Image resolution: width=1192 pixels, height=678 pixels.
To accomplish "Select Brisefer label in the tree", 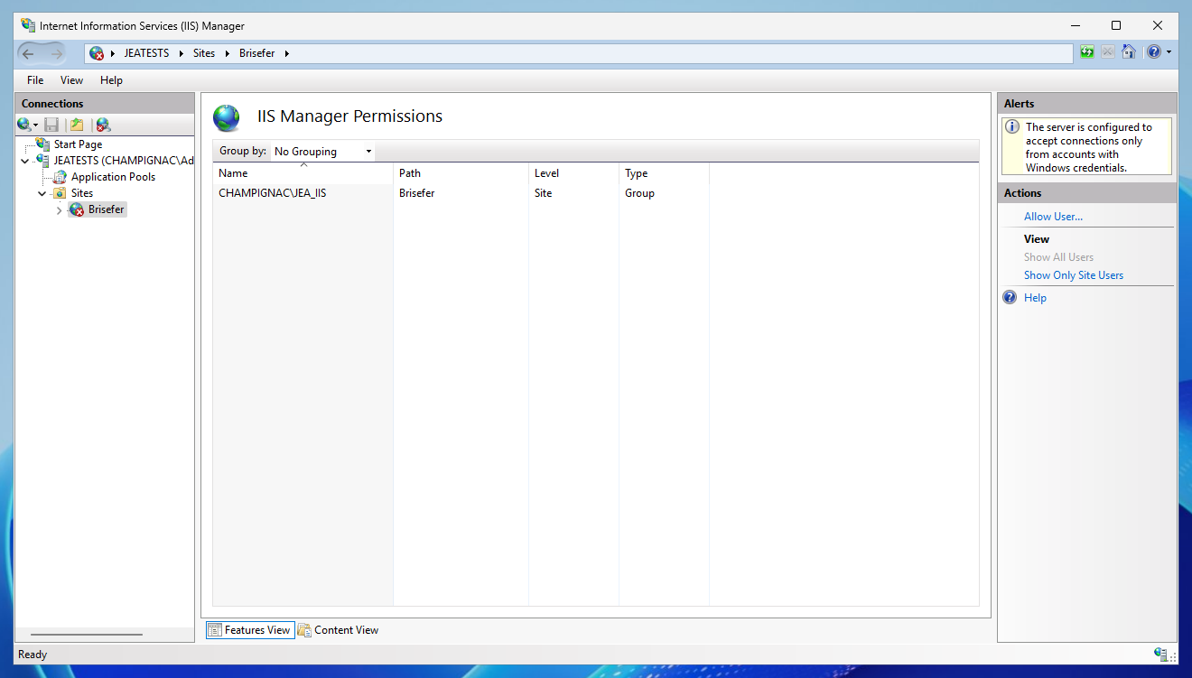I will tap(107, 209).
